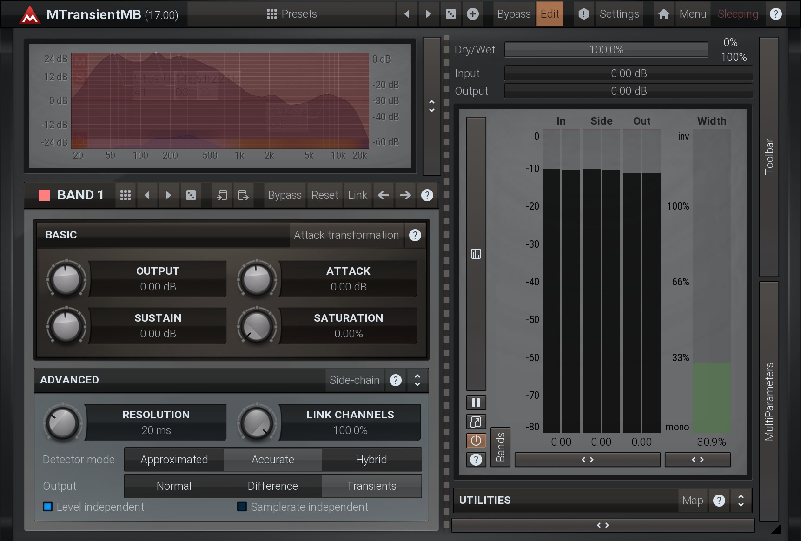Enable Level independent checkbox
Image resolution: width=801 pixels, height=541 pixels.
point(48,507)
